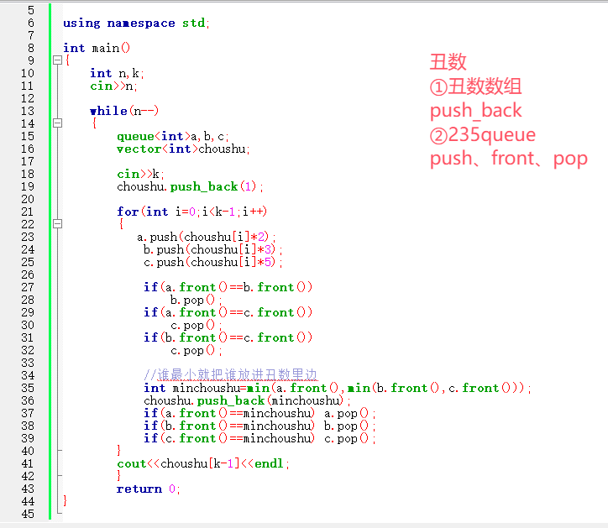Image resolution: width=608 pixels, height=528 pixels.
Task: Click the 'push、front、pop' note
Action: 509,159
